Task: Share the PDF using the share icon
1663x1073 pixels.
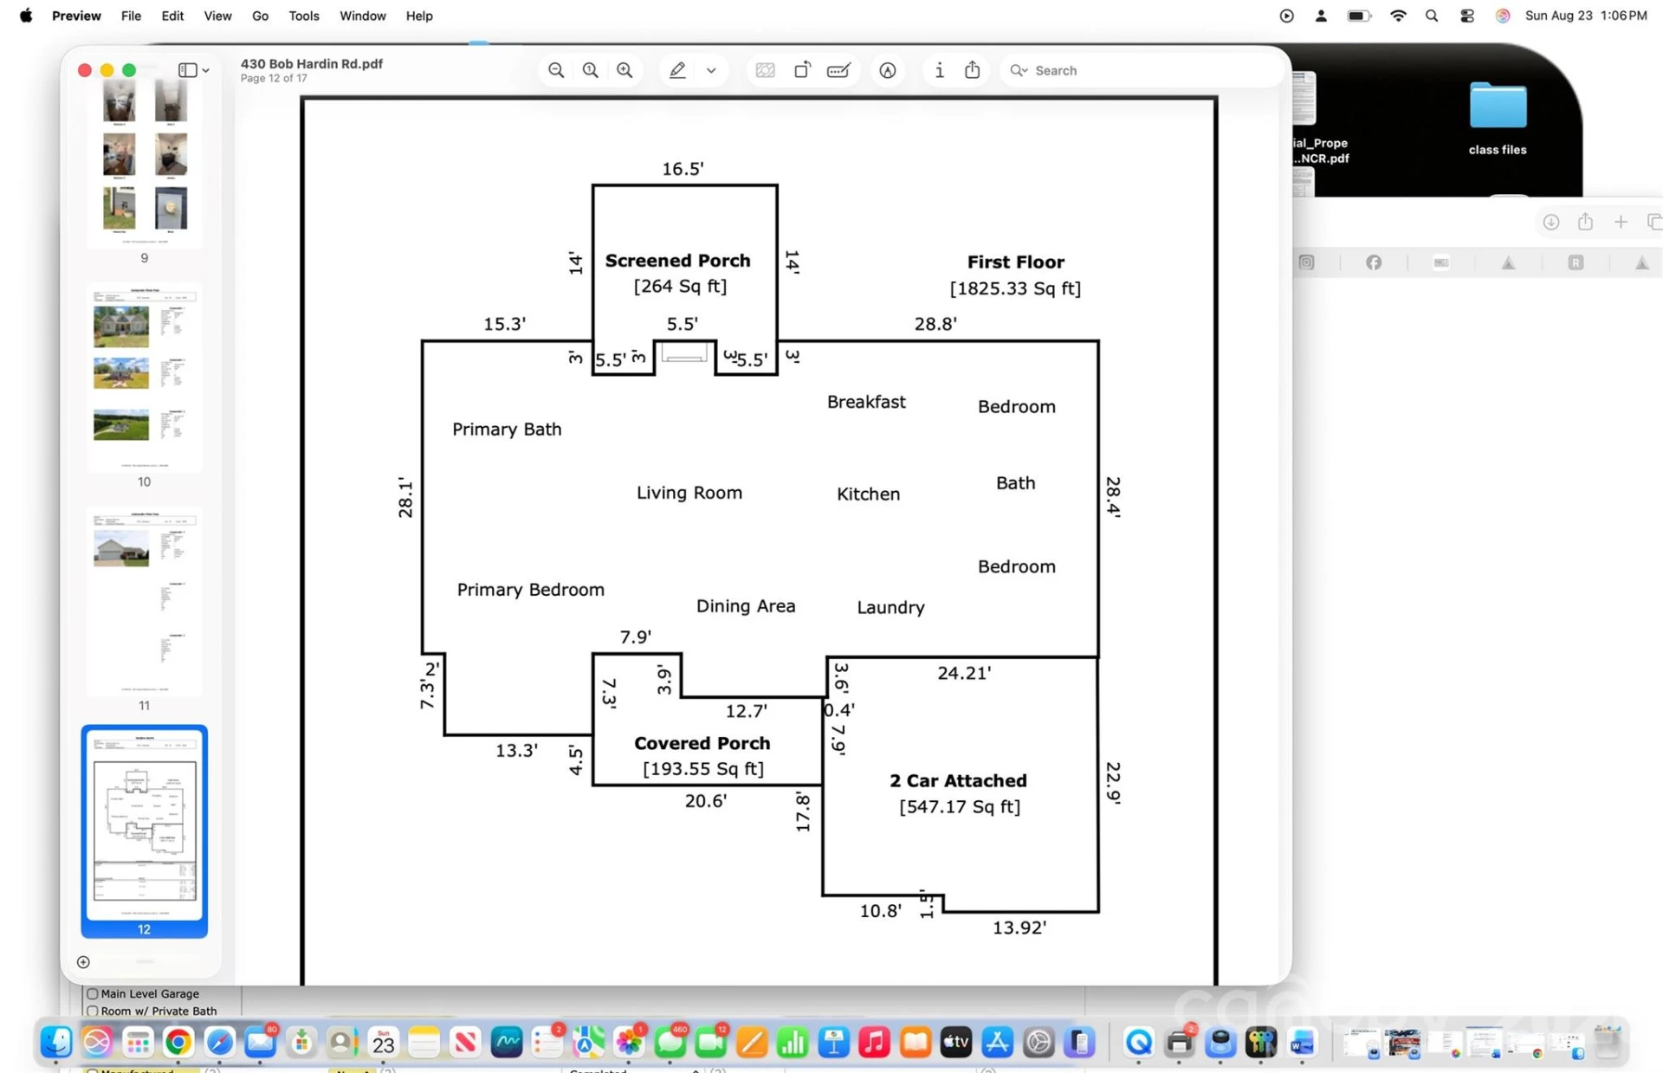Action: coord(973,70)
